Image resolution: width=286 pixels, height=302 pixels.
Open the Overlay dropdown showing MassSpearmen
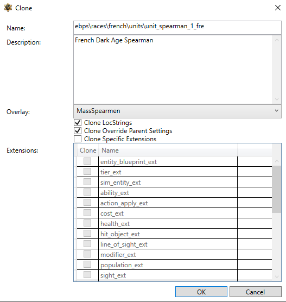pos(177,111)
